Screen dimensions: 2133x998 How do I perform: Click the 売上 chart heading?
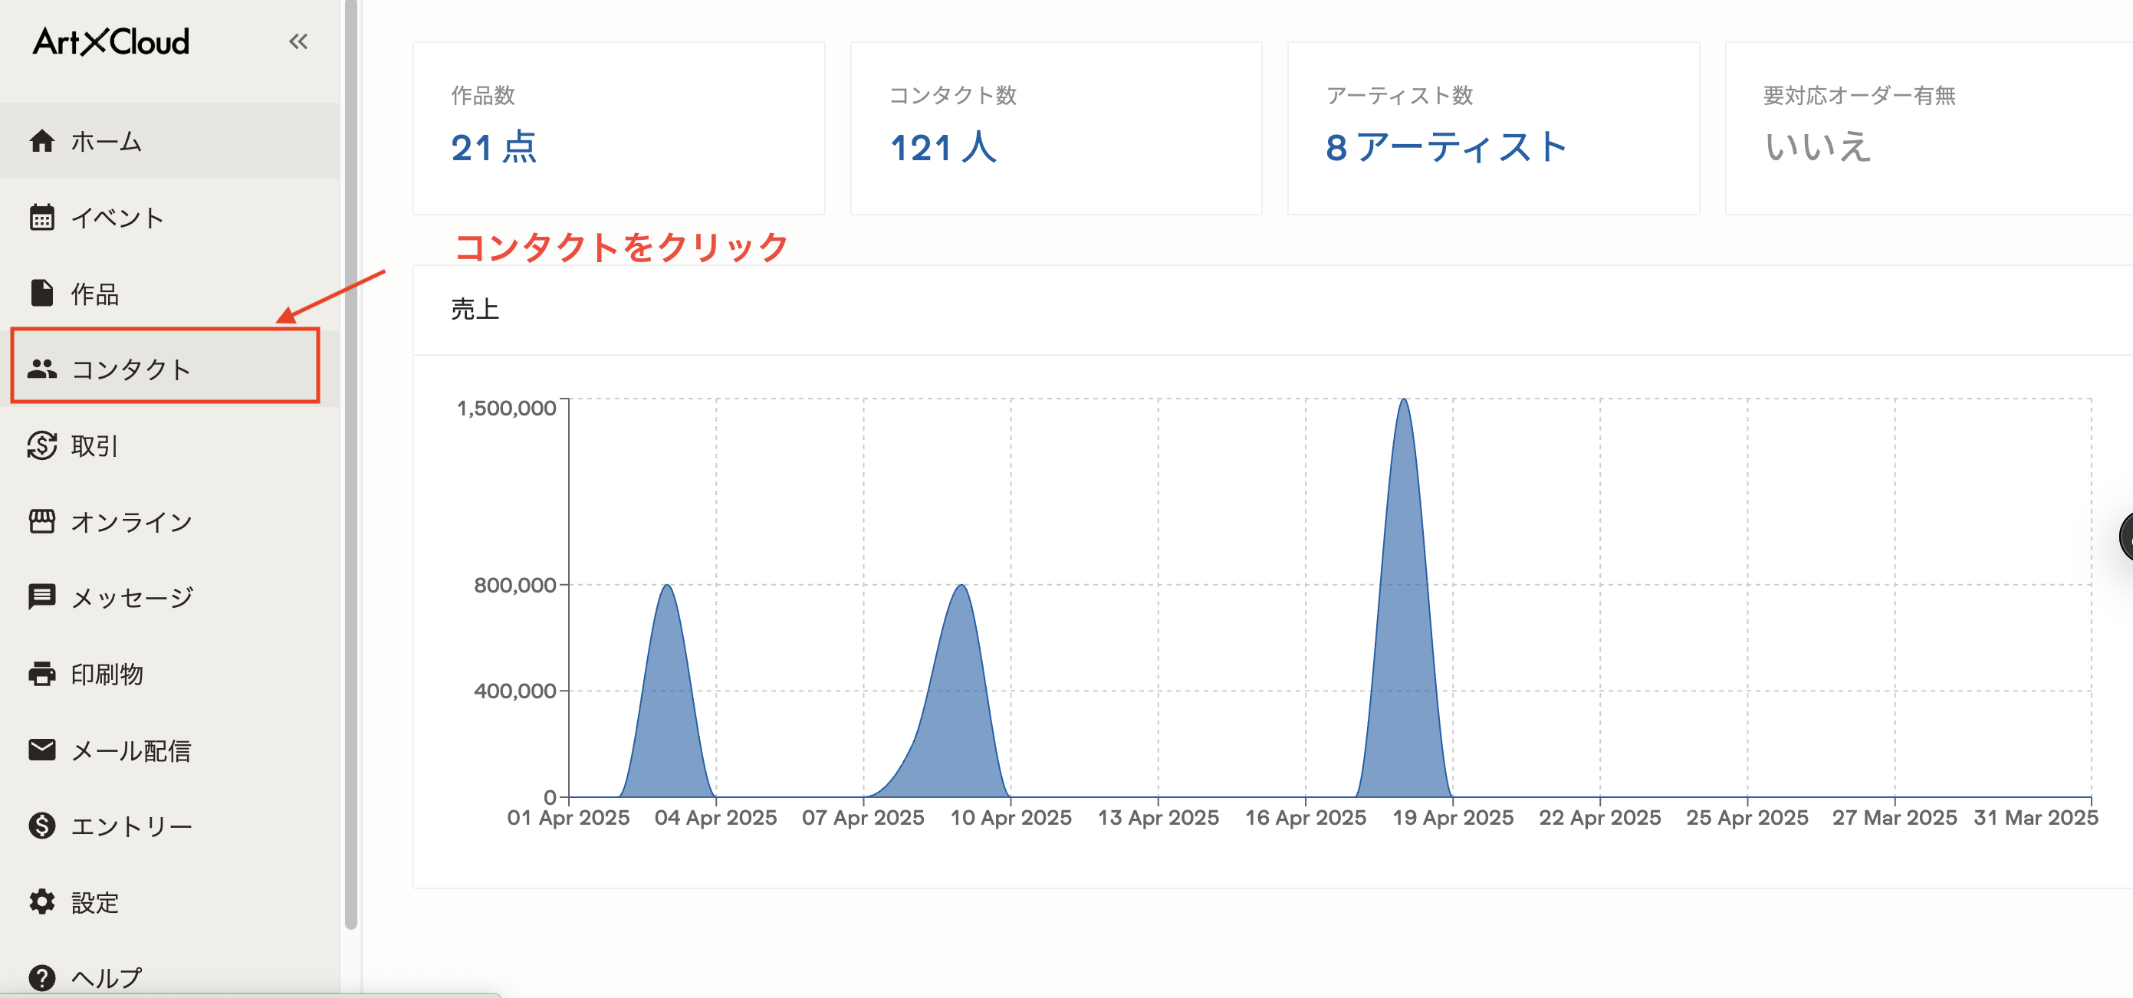475,310
